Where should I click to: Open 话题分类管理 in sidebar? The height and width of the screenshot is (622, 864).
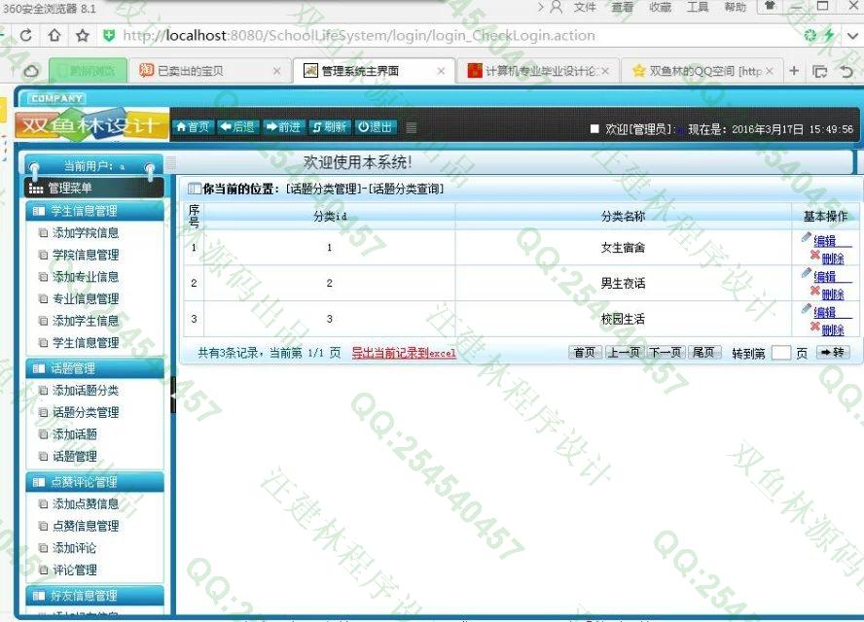(x=86, y=412)
